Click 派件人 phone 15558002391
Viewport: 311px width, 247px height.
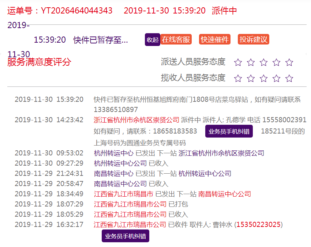click(284, 120)
